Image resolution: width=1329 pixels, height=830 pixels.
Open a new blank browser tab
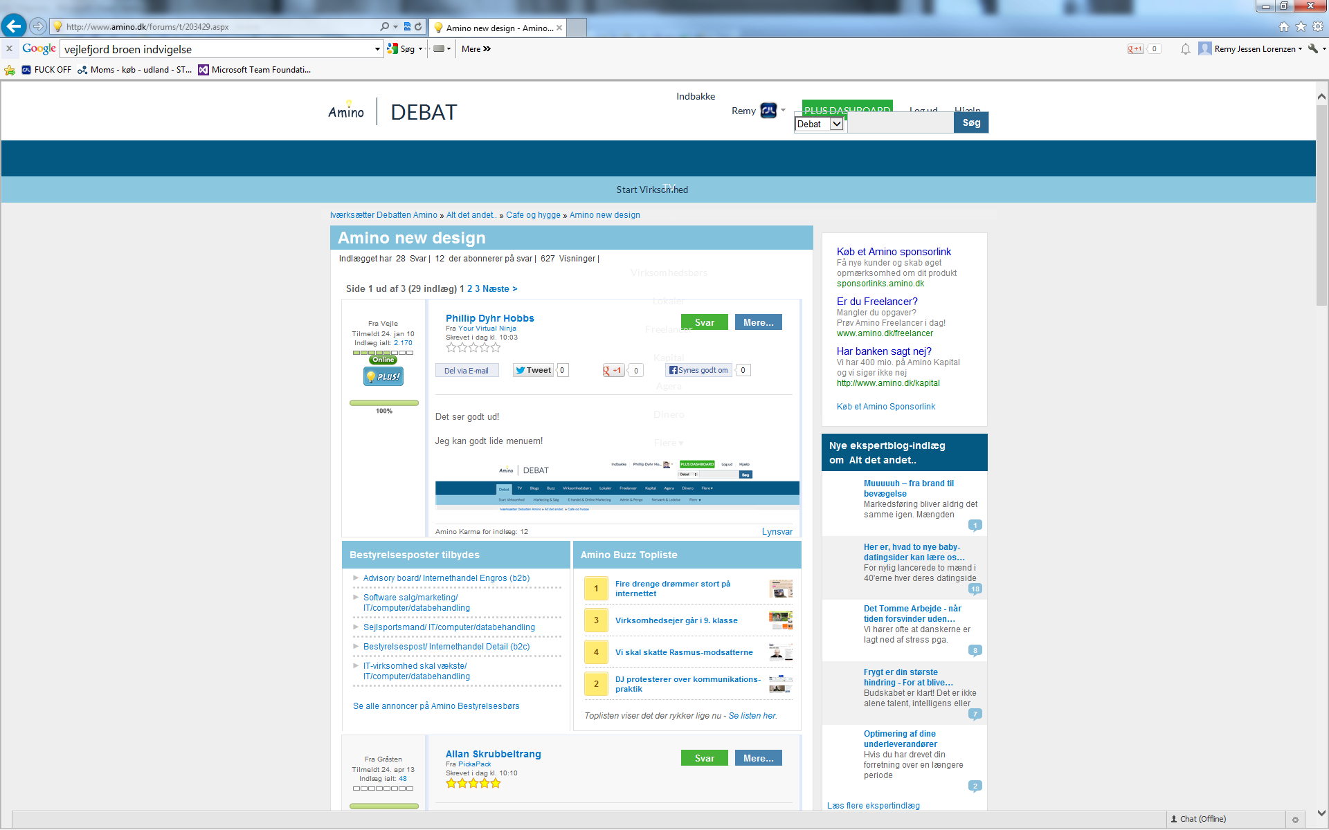tap(577, 28)
